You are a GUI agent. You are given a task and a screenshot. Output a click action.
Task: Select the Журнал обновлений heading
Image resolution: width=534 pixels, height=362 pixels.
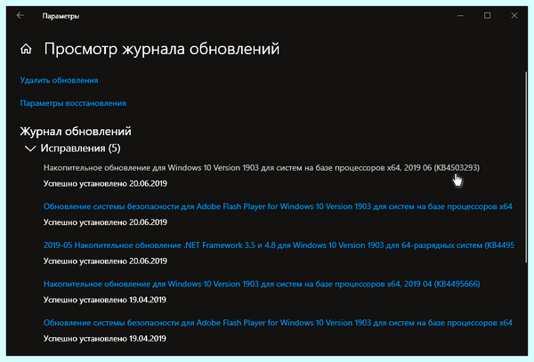coord(76,132)
